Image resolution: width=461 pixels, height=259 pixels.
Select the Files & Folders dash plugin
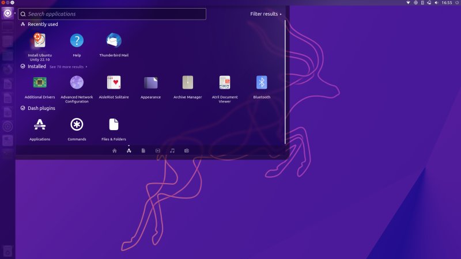pos(114,129)
